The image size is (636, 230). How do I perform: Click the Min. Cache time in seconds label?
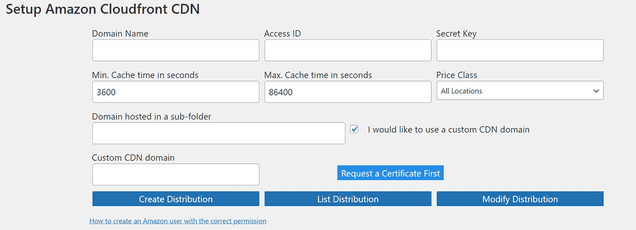pos(145,75)
